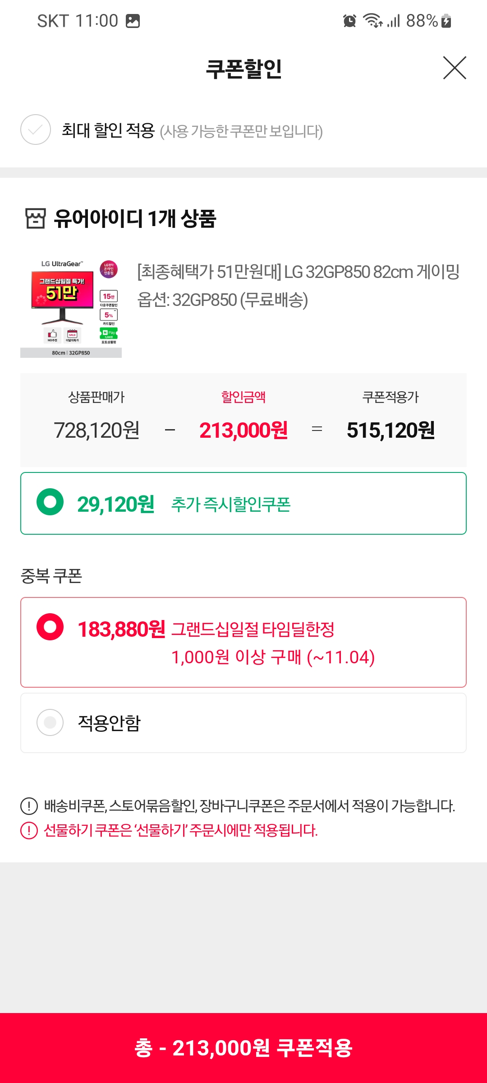The width and height of the screenshot is (487, 1083).
Task: Tap the 213,000원 discount amount
Action: (243, 430)
